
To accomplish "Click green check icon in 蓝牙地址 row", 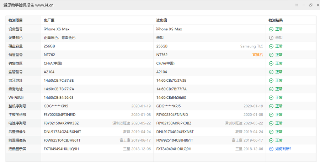I will pos(271,81).
